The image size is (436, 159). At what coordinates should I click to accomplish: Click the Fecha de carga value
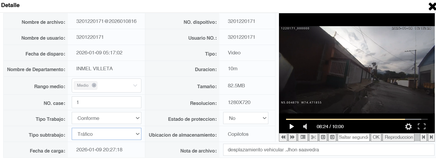pos(99,150)
